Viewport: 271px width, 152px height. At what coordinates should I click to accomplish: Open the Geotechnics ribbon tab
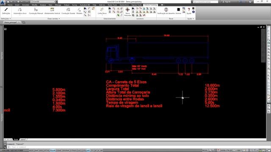pos(124,5)
